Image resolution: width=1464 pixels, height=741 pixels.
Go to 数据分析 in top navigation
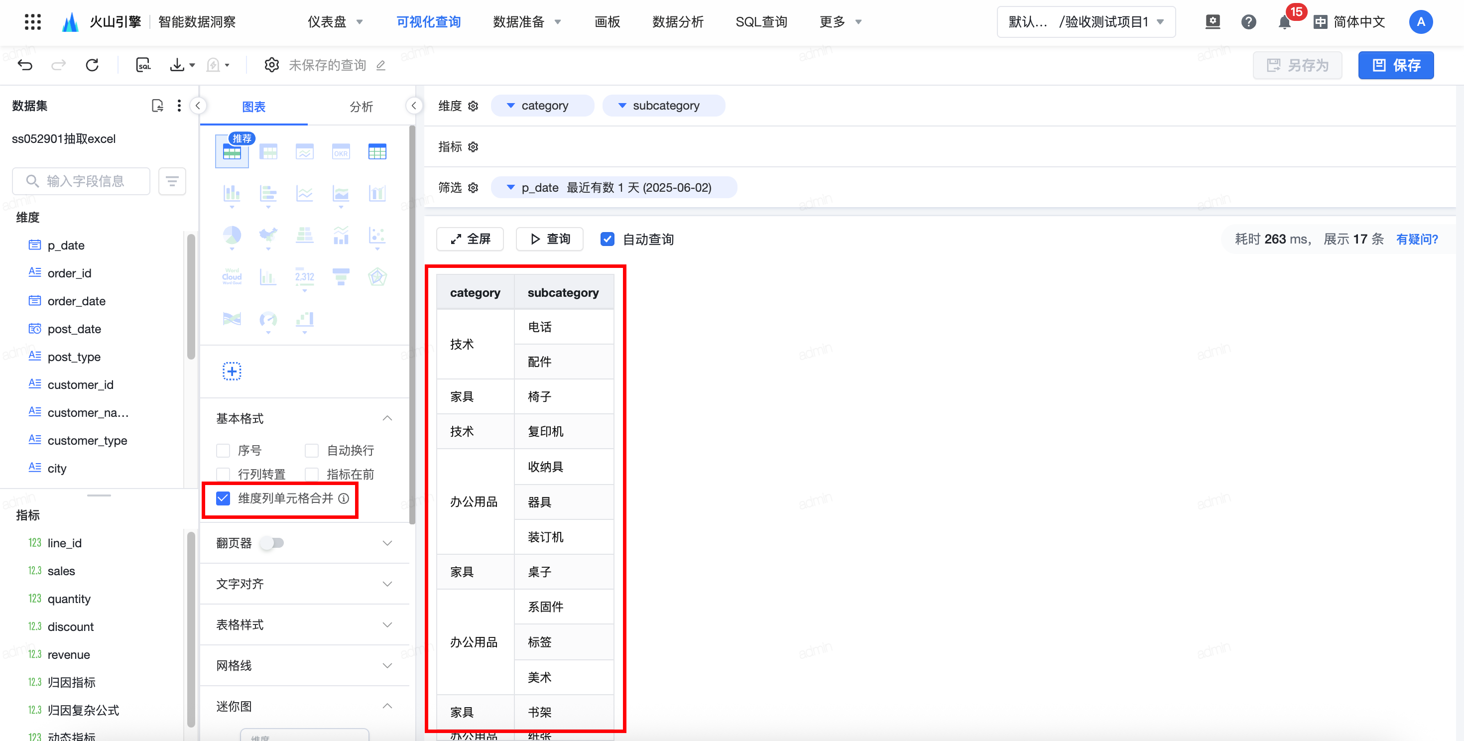tap(678, 21)
